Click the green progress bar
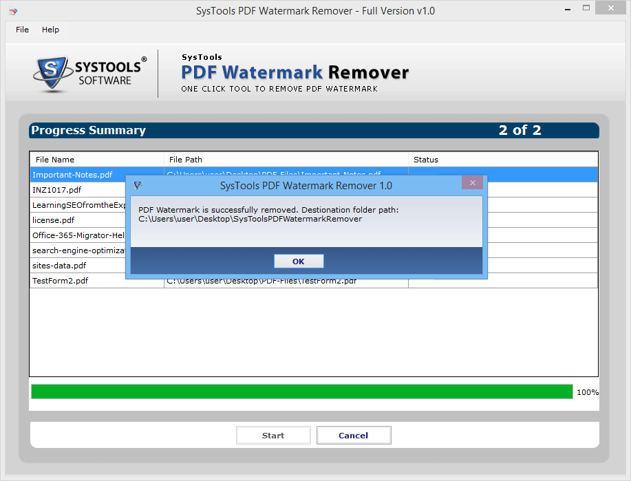Screen dimensions: 631x481 click(x=301, y=392)
